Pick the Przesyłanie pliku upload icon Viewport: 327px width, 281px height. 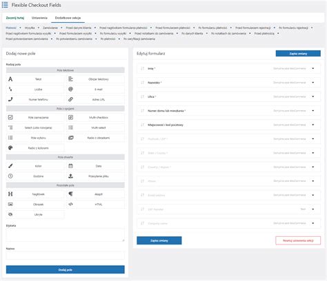(70, 176)
